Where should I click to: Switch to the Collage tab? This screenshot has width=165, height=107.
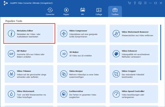99,12
